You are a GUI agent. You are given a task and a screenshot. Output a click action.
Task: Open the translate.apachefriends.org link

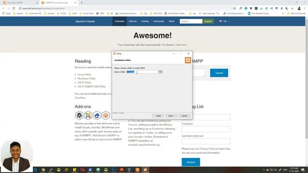coord(144,145)
